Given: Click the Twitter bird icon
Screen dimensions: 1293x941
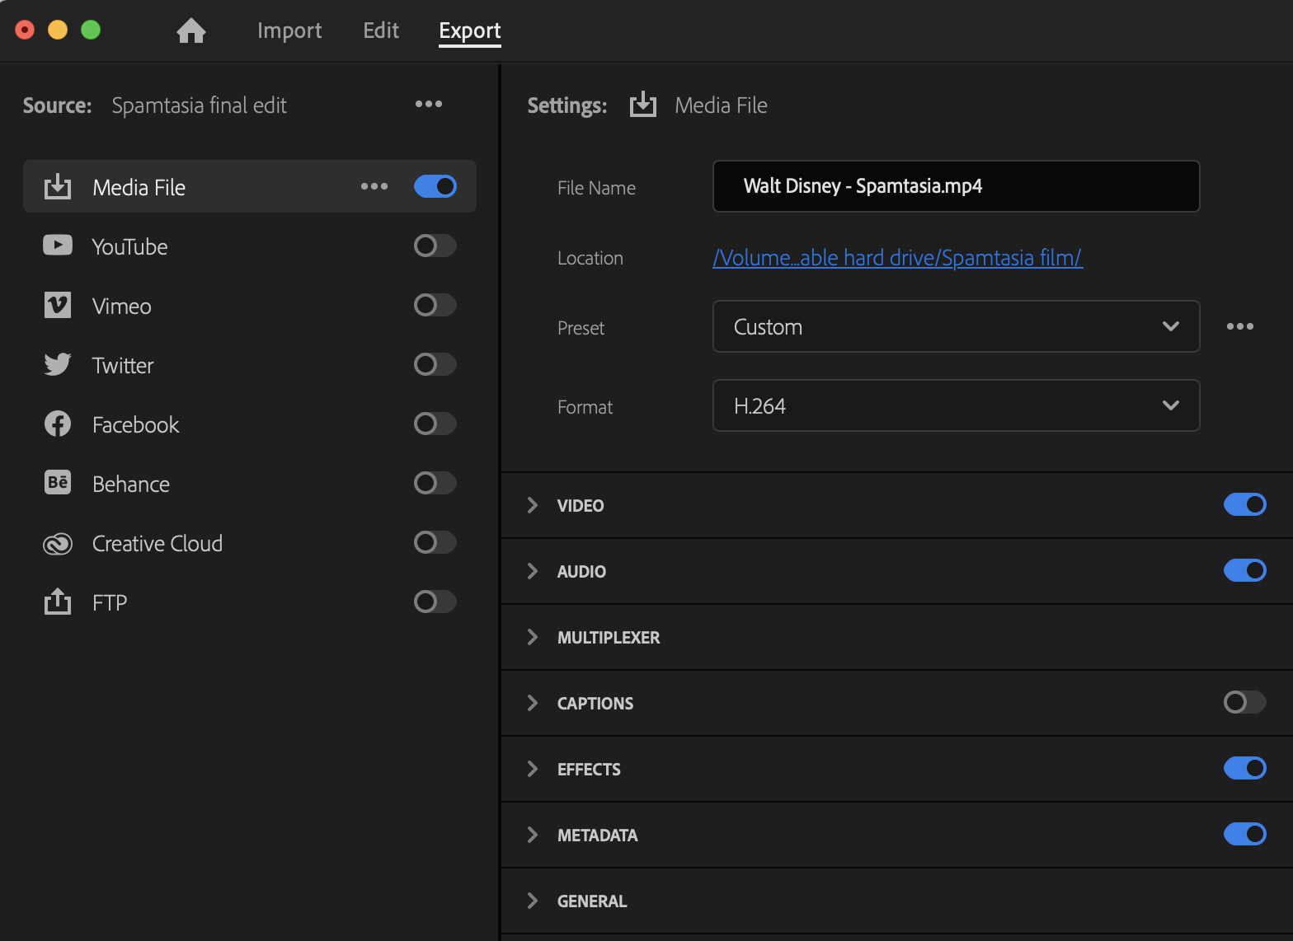Looking at the screenshot, I should pos(58,364).
